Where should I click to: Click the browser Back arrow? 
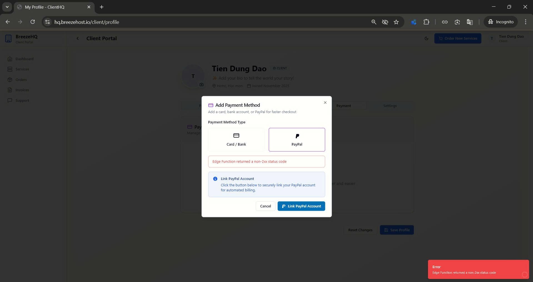point(7,22)
